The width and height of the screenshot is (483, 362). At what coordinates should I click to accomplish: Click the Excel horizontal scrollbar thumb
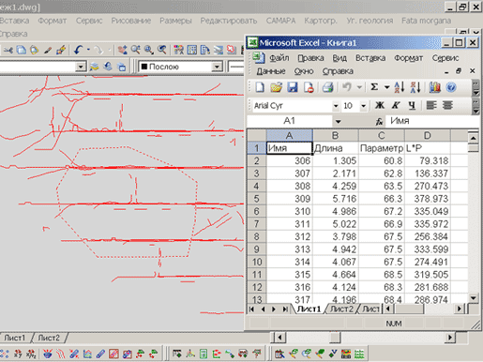coord(409,309)
